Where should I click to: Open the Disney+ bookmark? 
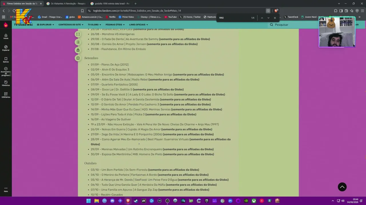149,17
